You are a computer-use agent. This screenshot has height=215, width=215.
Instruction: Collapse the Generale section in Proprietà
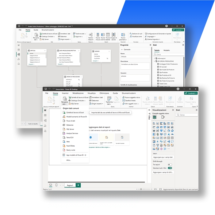[121, 49]
